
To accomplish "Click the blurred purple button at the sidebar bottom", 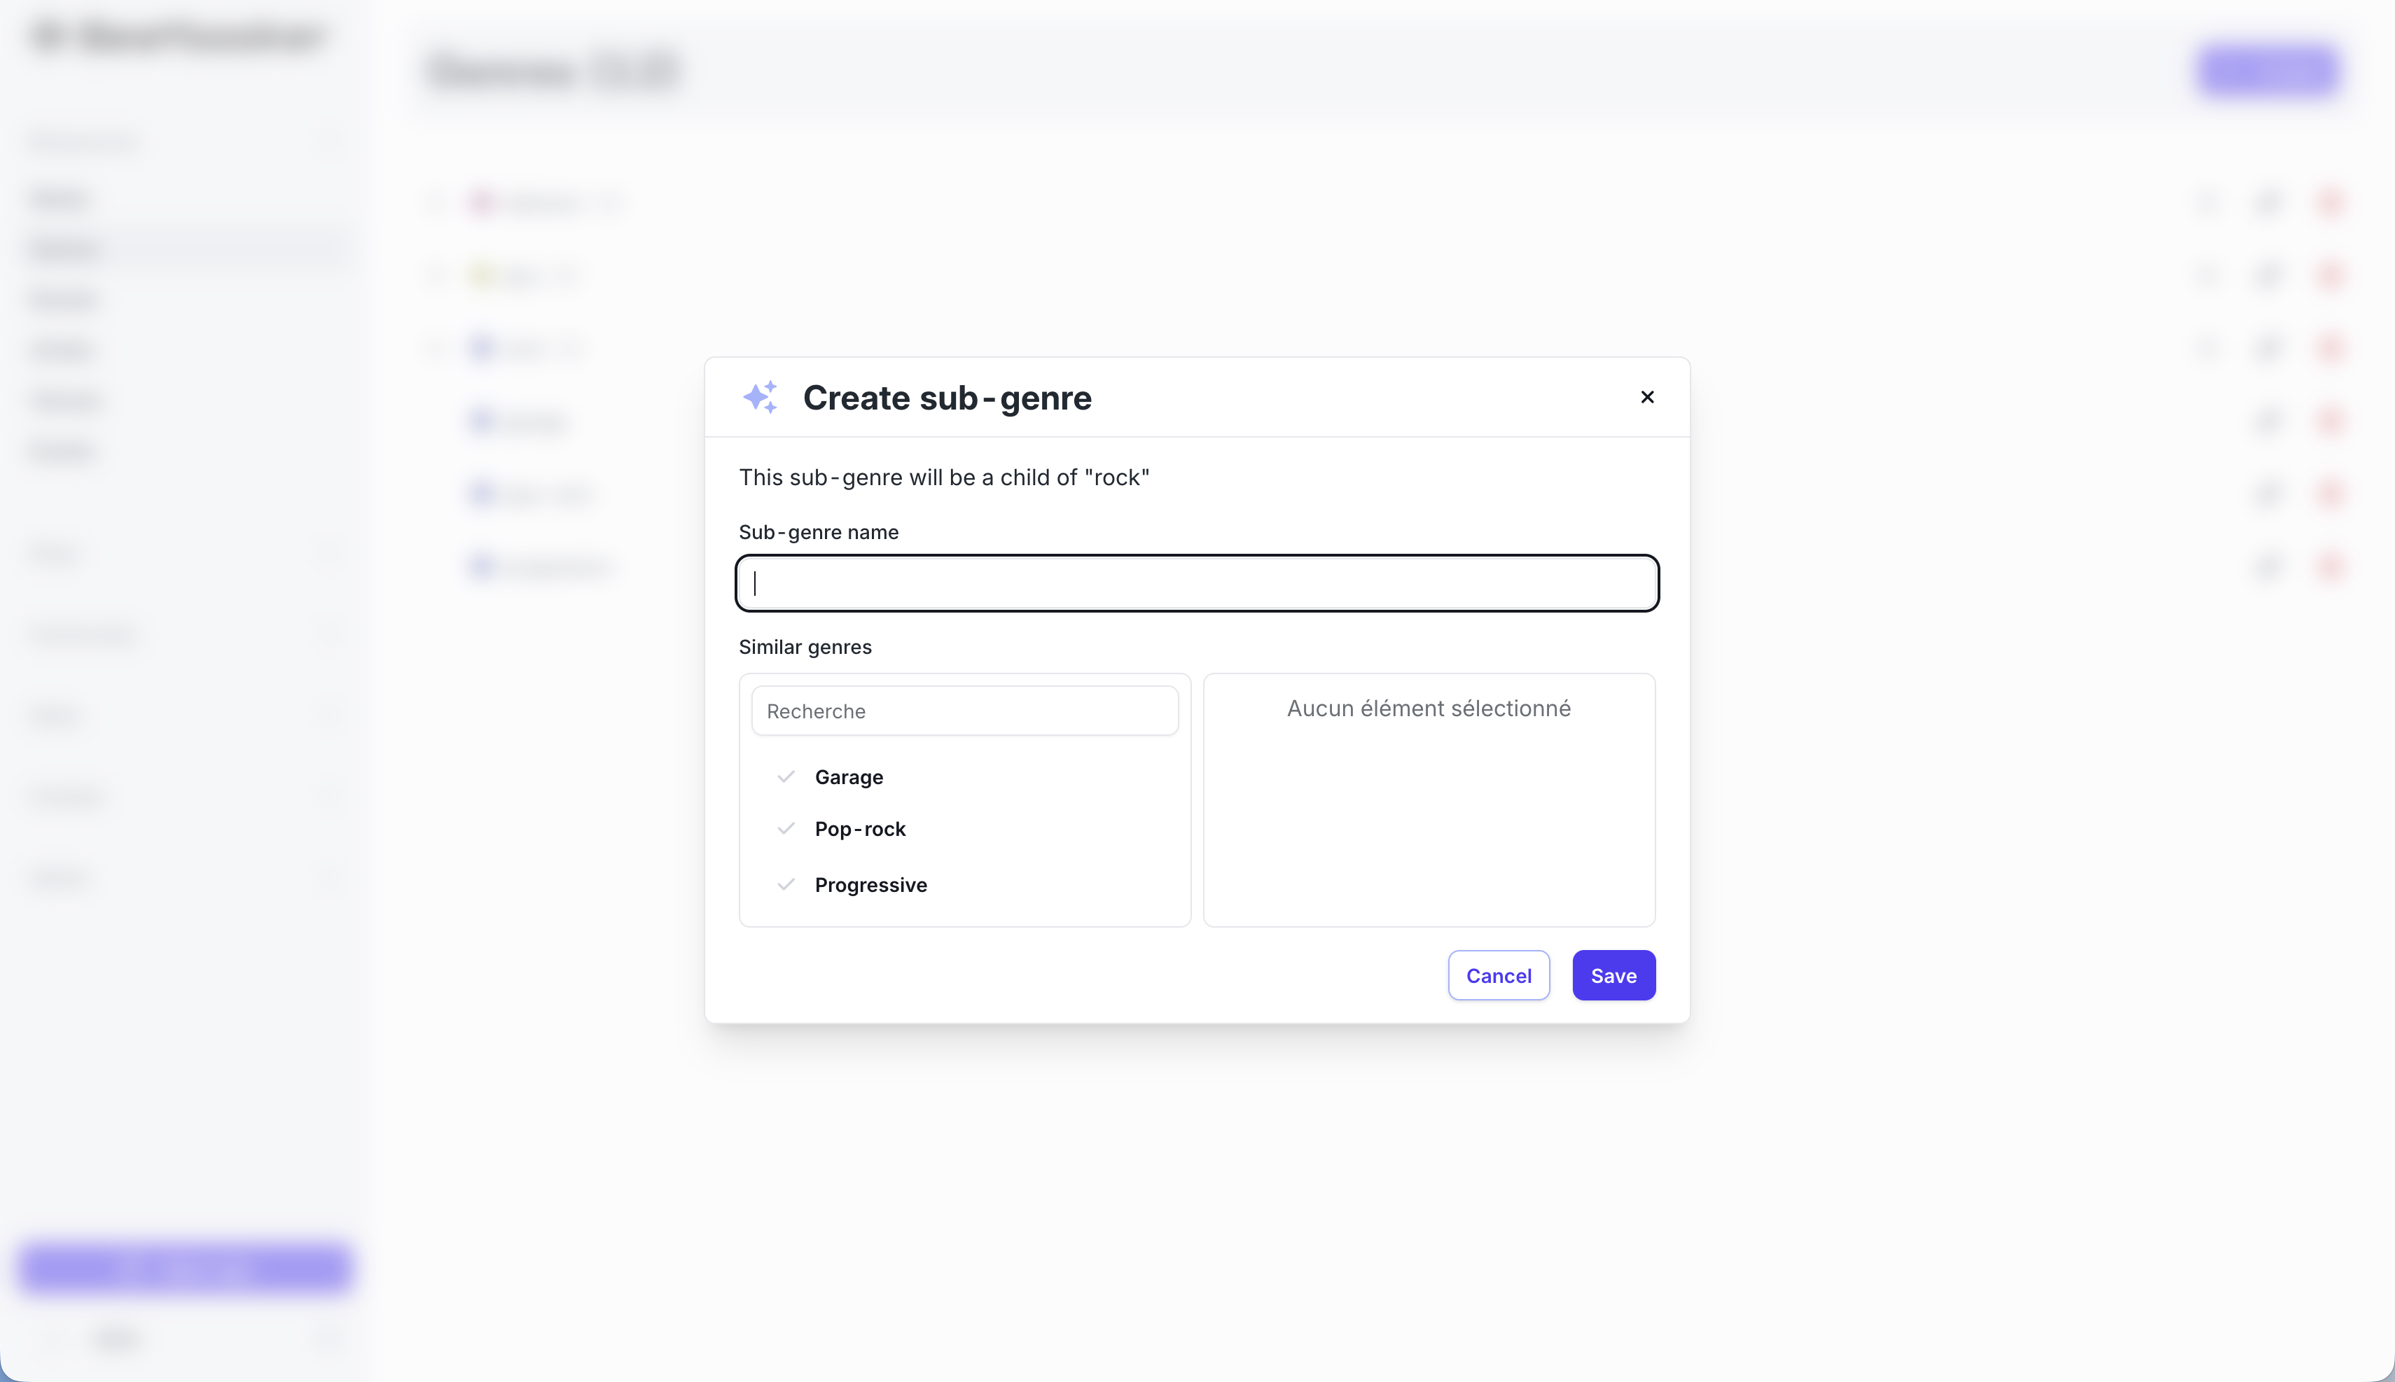I will [x=185, y=1268].
